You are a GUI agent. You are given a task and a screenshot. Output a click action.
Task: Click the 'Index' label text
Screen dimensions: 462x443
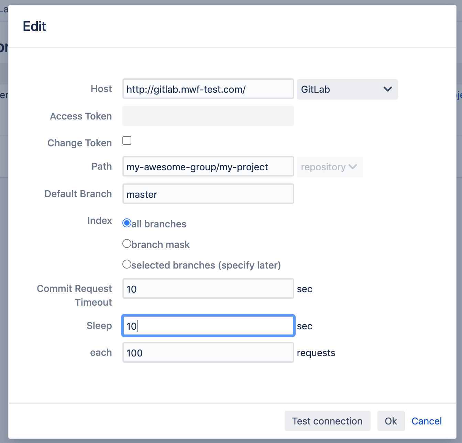tap(99, 220)
